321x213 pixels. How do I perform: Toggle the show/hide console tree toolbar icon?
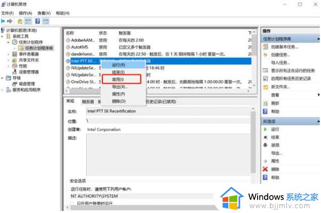tap(28, 21)
